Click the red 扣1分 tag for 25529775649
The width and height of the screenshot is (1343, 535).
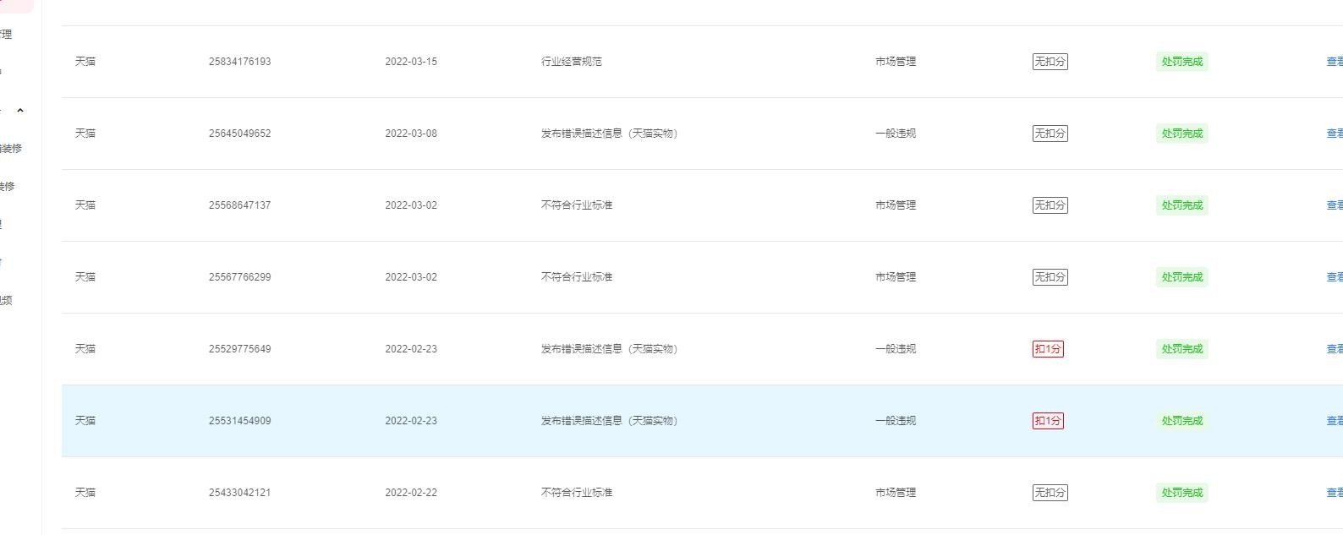(x=1048, y=349)
